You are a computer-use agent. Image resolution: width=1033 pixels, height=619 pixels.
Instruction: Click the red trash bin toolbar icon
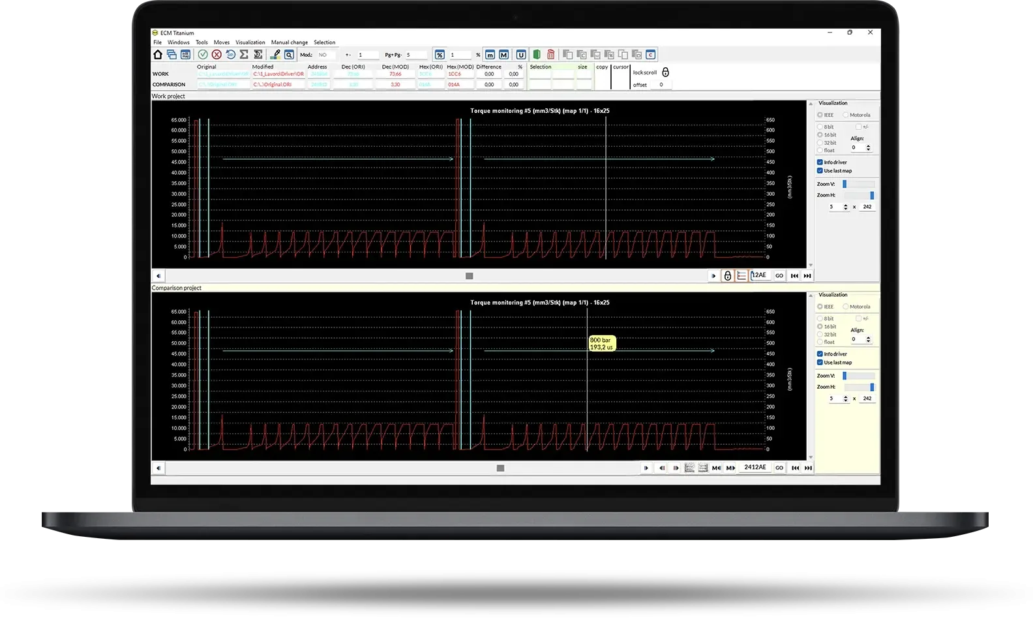(550, 55)
